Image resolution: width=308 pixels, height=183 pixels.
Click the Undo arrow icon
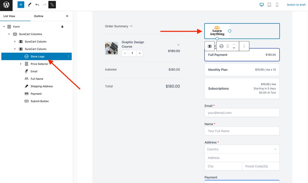(x=37, y=5)
